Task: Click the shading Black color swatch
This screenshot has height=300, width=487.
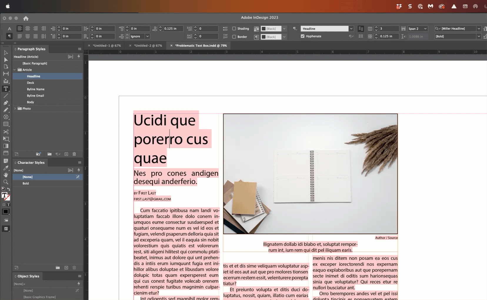Action: click(x=271, y=29)
